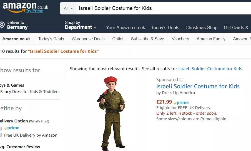The image size is (251, 151).
Task: Tick the Free UK Delivery by Amazon checkbox
Action: point(1,135)
